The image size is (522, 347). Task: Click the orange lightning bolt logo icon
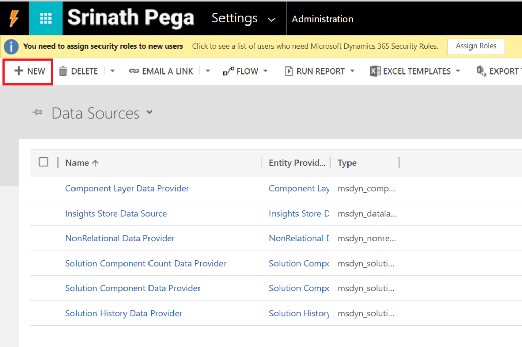[x=14, y=19]
